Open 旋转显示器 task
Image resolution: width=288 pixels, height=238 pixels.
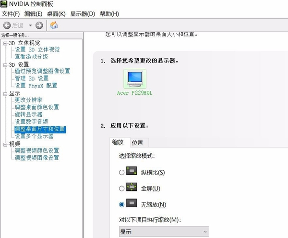(28, 114)
